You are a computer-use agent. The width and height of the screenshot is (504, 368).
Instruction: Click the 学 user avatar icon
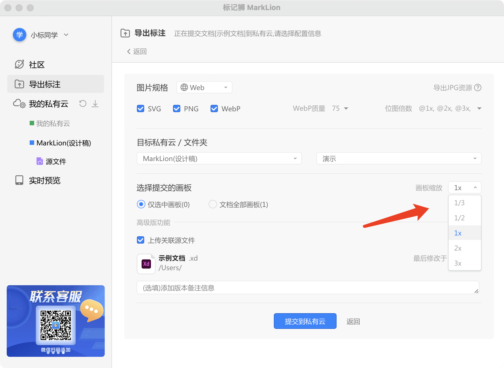click(x=20, y=35)
